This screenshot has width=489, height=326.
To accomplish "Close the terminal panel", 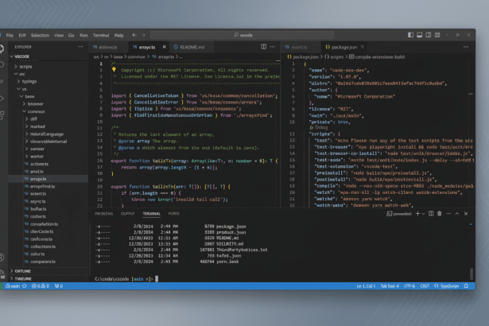I will click(466, 214).
